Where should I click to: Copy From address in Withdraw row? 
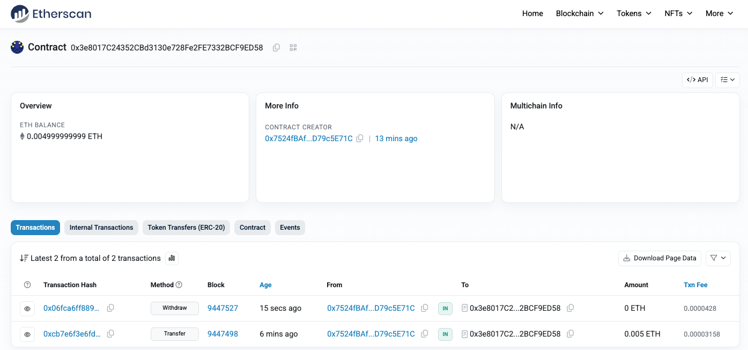pyautogui.click(x=425, y=308)
